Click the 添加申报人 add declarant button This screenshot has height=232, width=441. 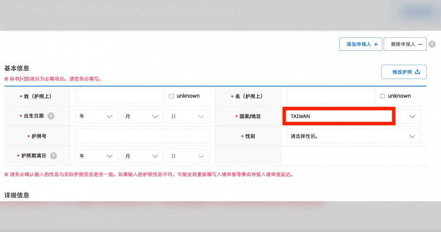coord(361,44)
